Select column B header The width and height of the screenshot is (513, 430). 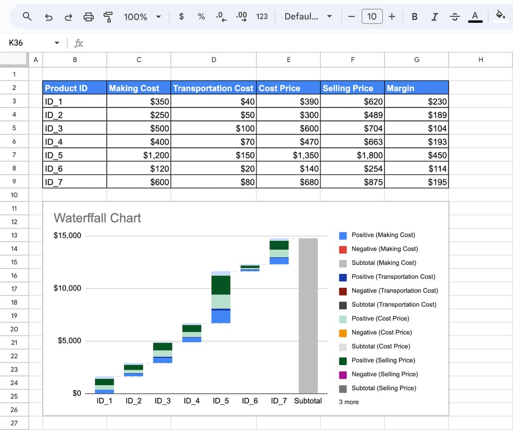(74, 59)
